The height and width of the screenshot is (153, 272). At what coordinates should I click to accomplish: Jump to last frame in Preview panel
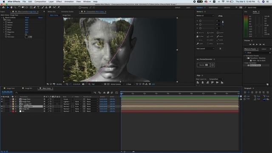(x=263, y=44)
